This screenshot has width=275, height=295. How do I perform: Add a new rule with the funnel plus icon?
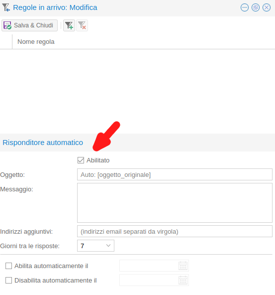pyautogui.click(x=69, y=25)
